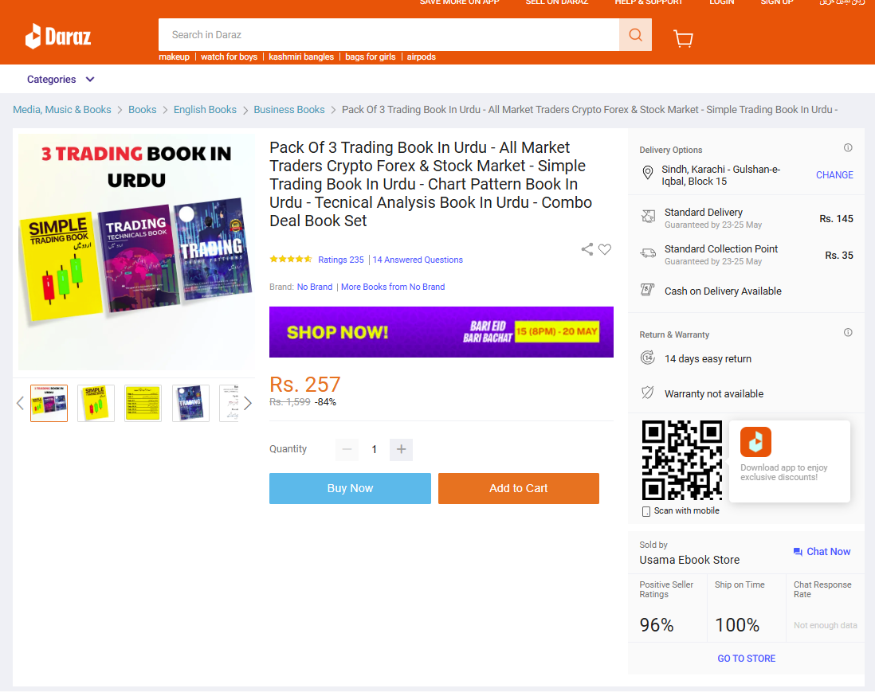Click SAVE MORE ON APP link
The width and height of the screenshot is (875, 692).
point(459,2)
